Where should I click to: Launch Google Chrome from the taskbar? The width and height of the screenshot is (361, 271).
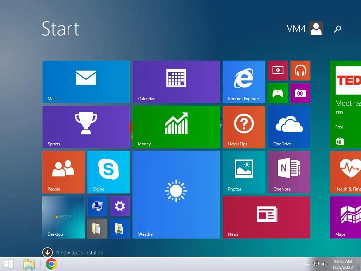(x=51, y=264)
